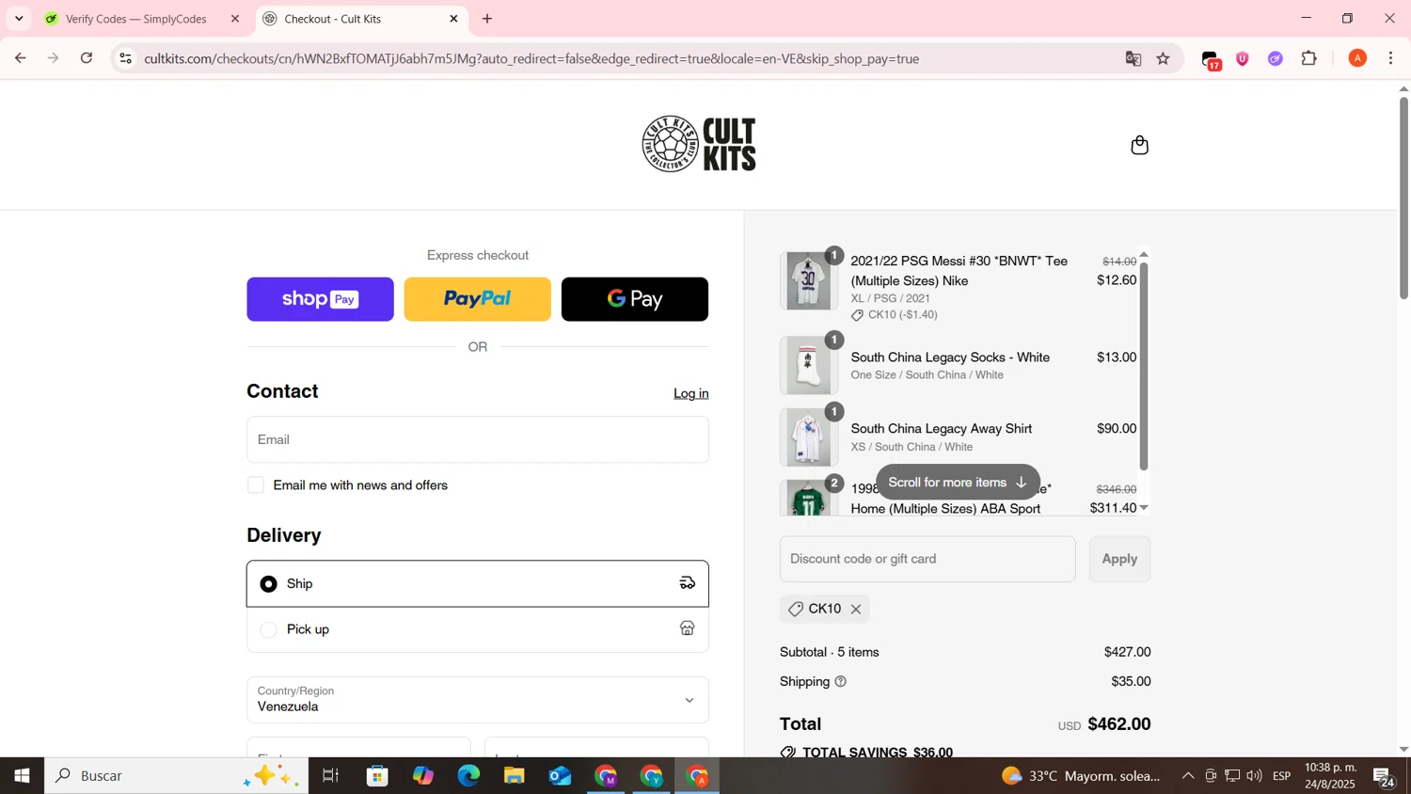Click the Log in link
Screen dimensions: 1411x794
click(691, 393)
